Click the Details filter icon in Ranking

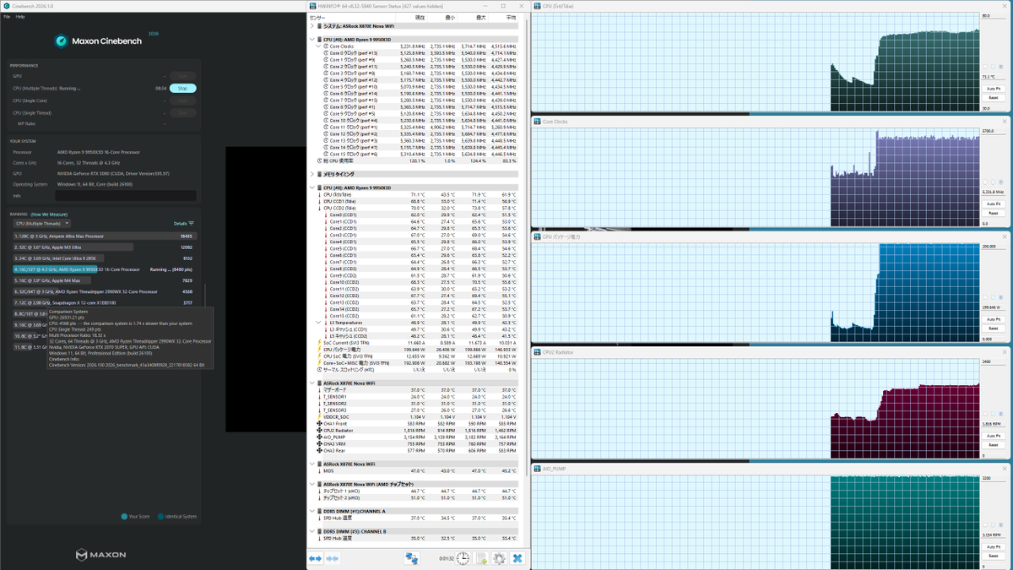pyautogui.click(x=192, y=224)
